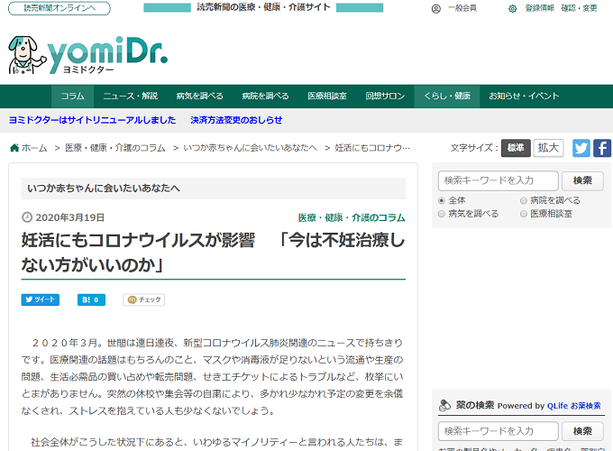Open the 病気を調べる navigation item
The height and width of the screenshot is (451, 613).
(199, 97)
